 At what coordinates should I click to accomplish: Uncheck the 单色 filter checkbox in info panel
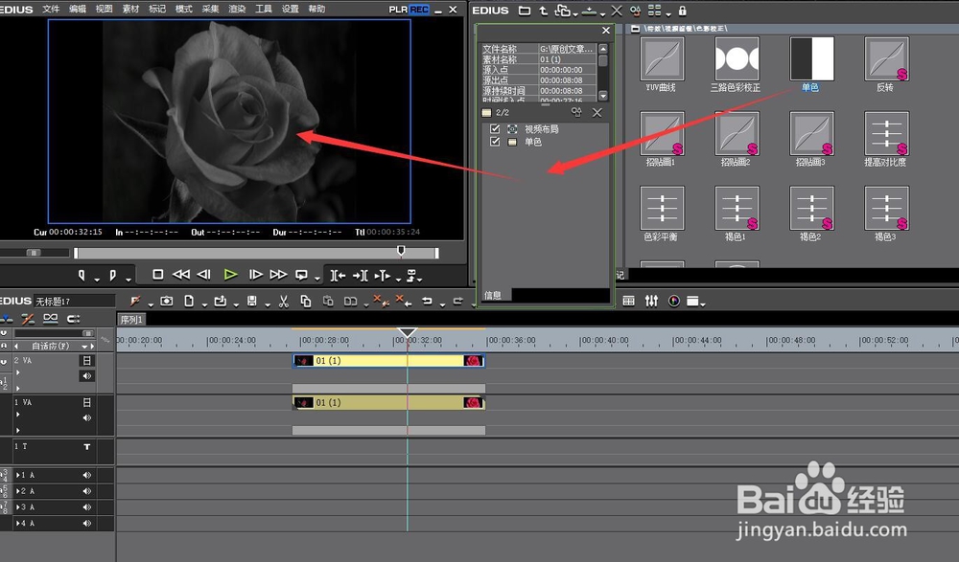point(495,142)
